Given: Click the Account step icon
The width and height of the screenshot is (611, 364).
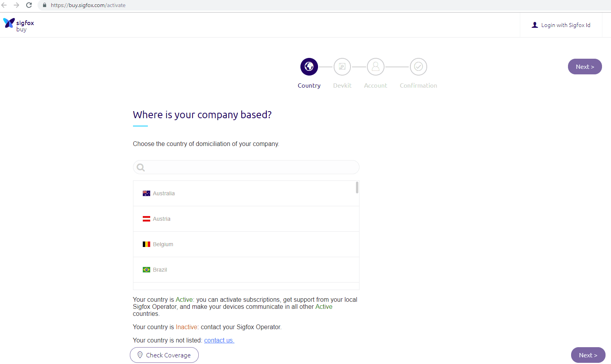Looking at the screenshot, I should (376, 67).
